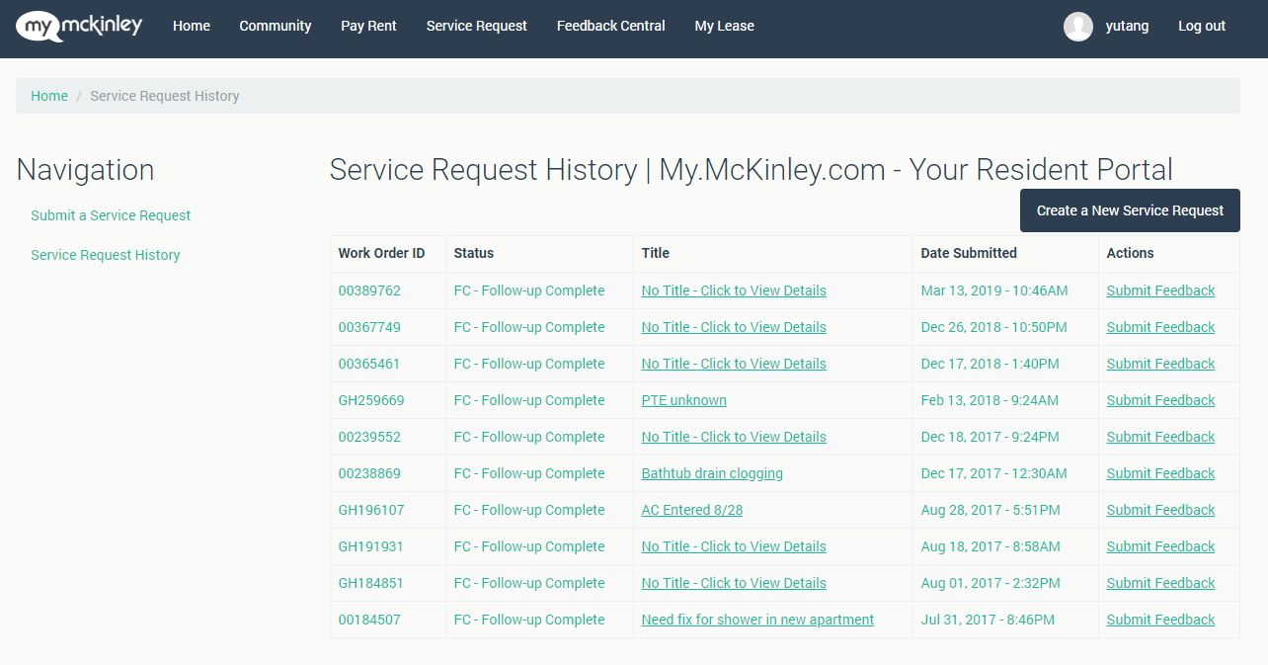The height and width of the screenshot is (665, 1268).
Task: Submit Feedback for order 00239552
Action: coord(1160,437)
